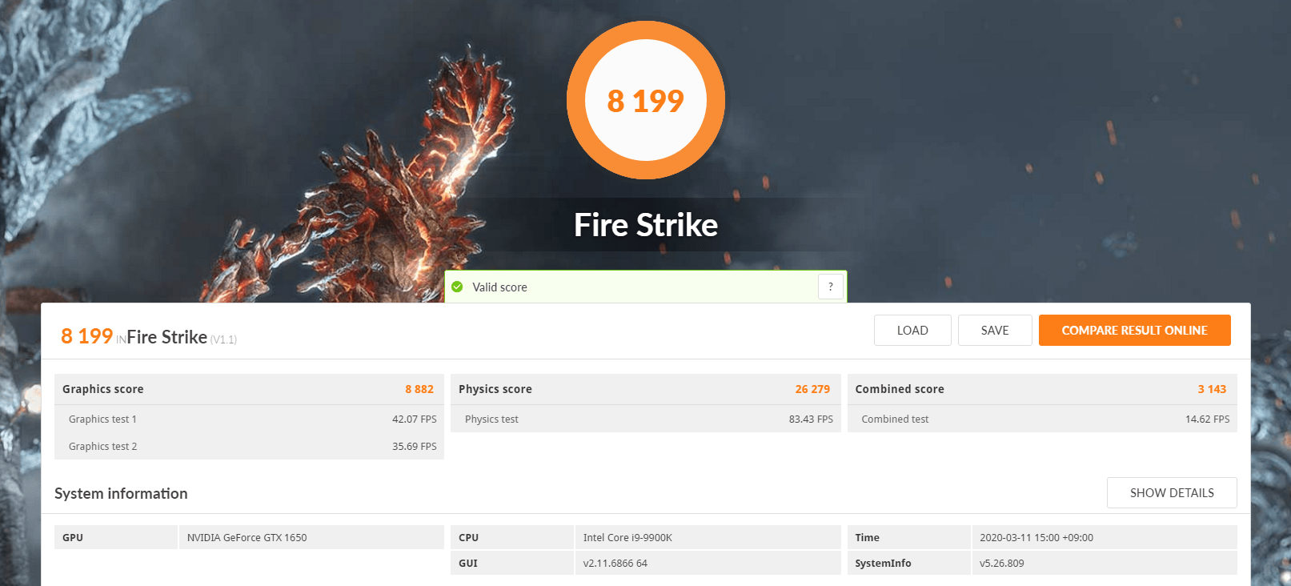Click the Graphics test 1 row
This screenshot has width=1291, height=586.
[x=249, y=419]
